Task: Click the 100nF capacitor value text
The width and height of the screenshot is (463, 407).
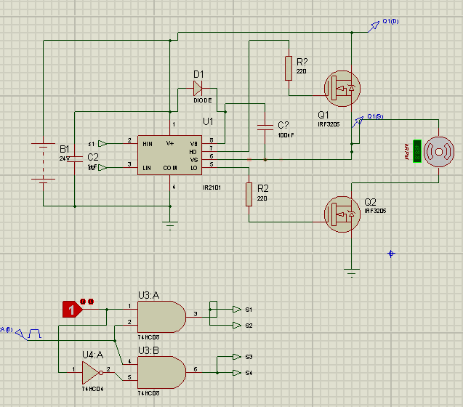Action: click(x=286, y=135)
